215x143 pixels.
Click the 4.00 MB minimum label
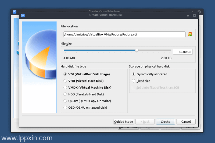tap(69, 58)
